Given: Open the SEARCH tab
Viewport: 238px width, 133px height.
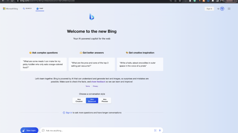Looking at the screenshot, I should [27, 8].
